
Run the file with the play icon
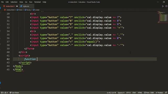click(163, 6)
